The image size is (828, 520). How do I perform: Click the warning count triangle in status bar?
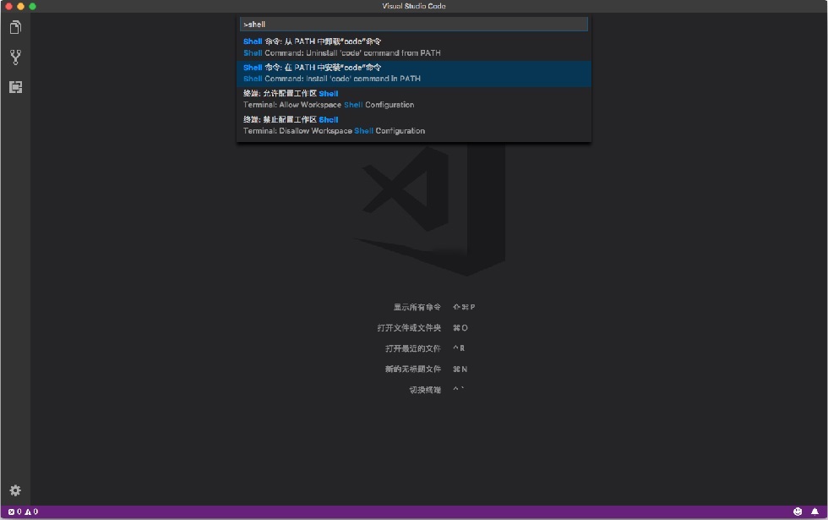31,512
